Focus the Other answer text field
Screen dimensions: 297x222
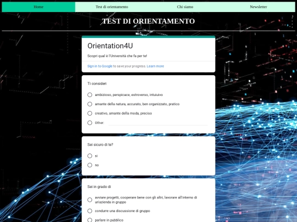158,123
